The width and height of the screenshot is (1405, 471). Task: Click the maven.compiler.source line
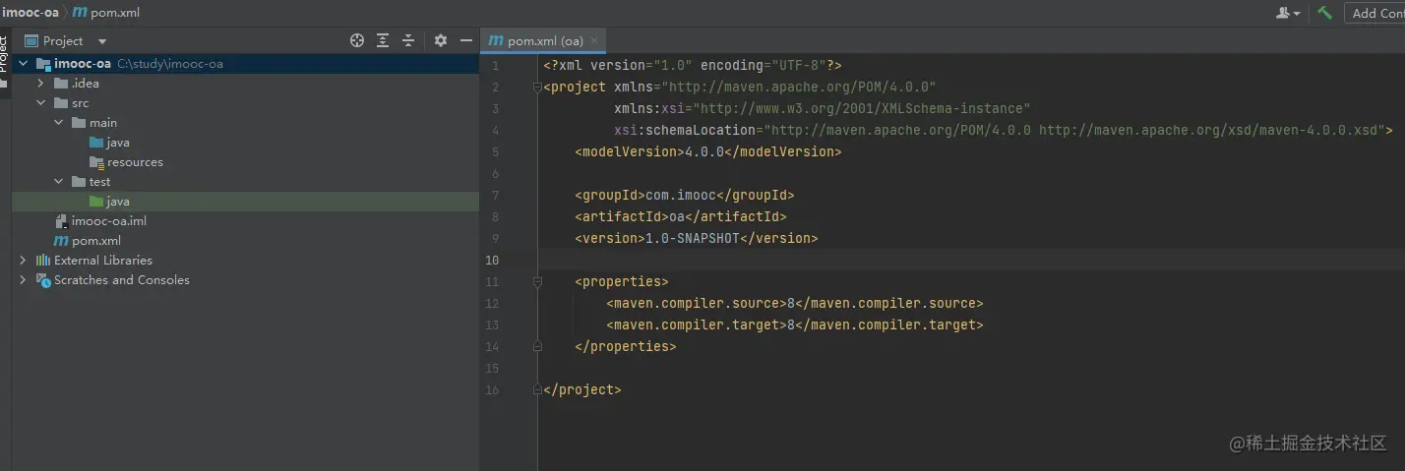click(x=795, y=303)
